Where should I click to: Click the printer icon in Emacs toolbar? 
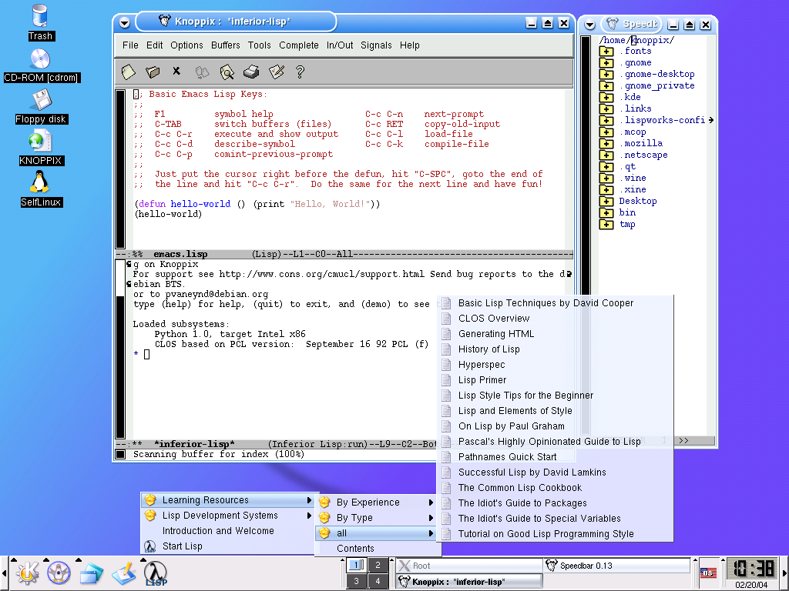251,72
